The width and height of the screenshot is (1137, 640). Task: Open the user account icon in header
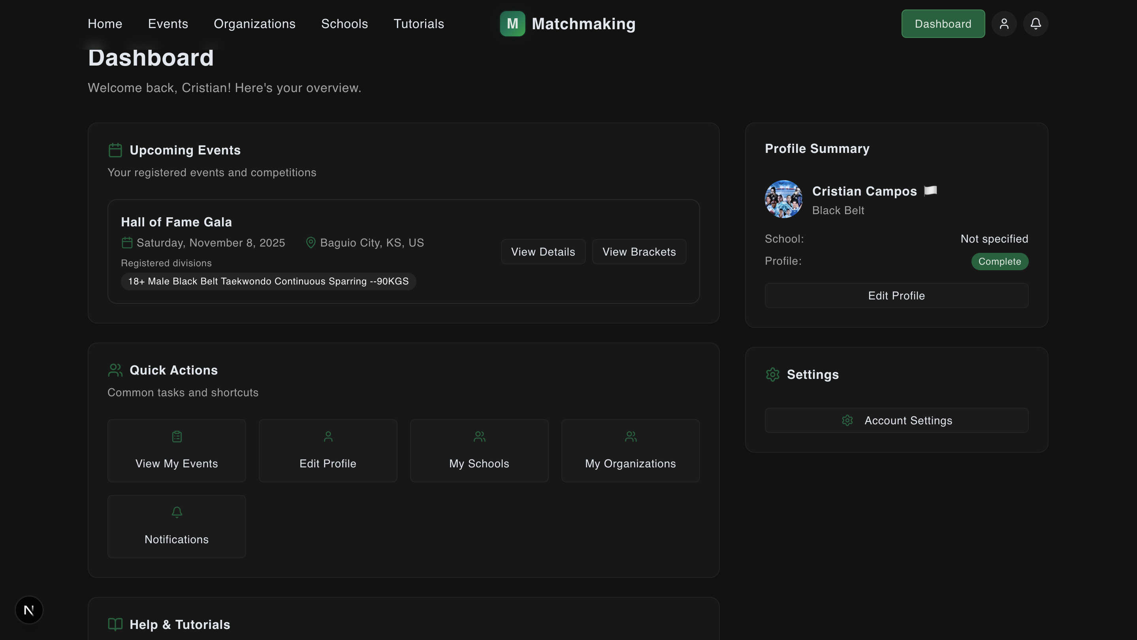1004,23
